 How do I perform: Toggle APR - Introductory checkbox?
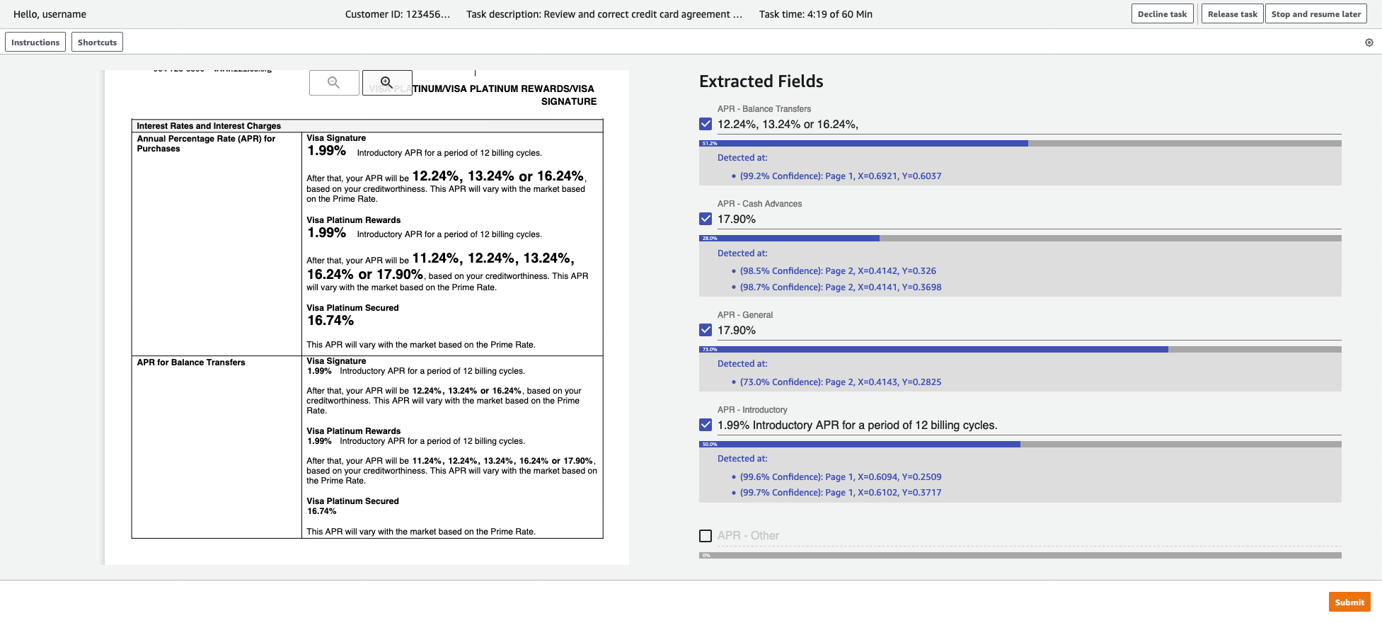pos(706,425)
